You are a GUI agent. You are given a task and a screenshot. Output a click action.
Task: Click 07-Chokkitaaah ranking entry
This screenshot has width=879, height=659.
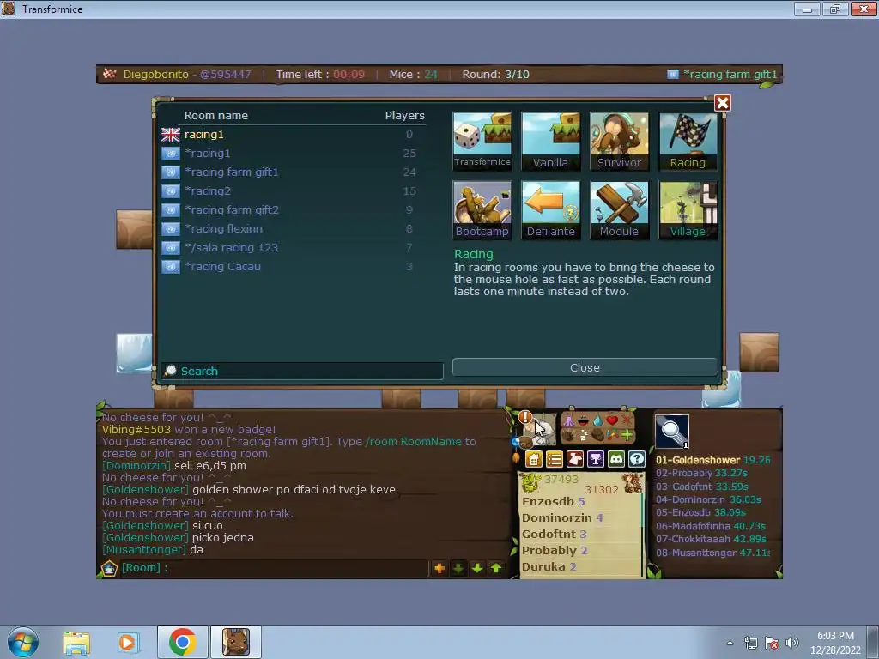point(711,539)
